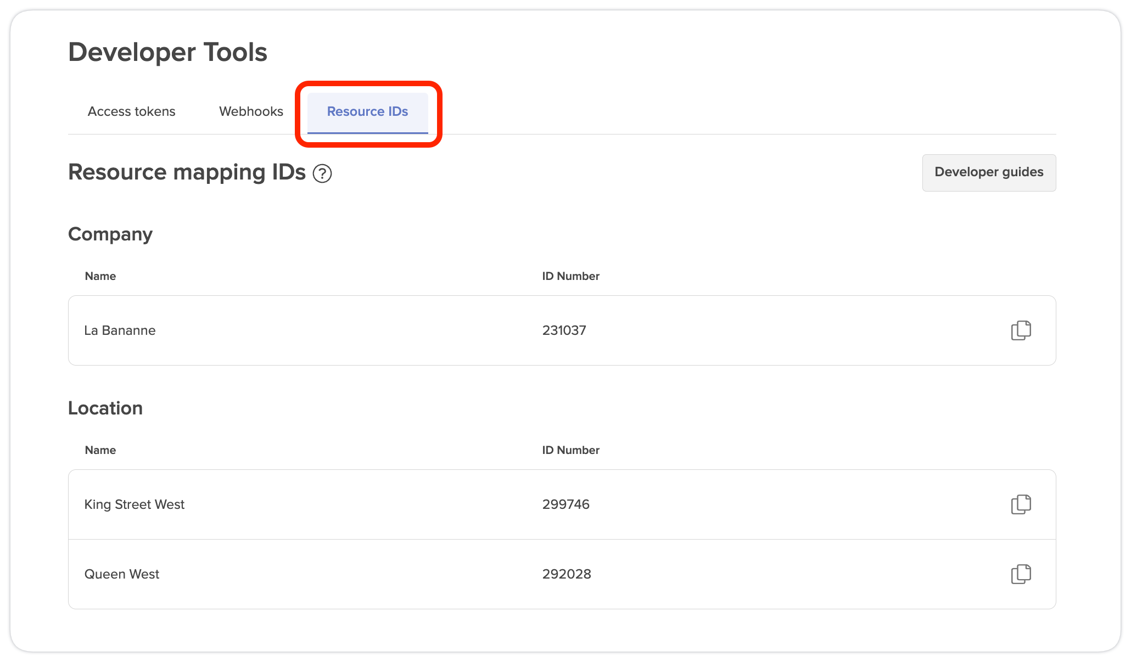Click ID number 292028
The height and width of the screenshot is (662, 1131).
[x=567, y=574]
